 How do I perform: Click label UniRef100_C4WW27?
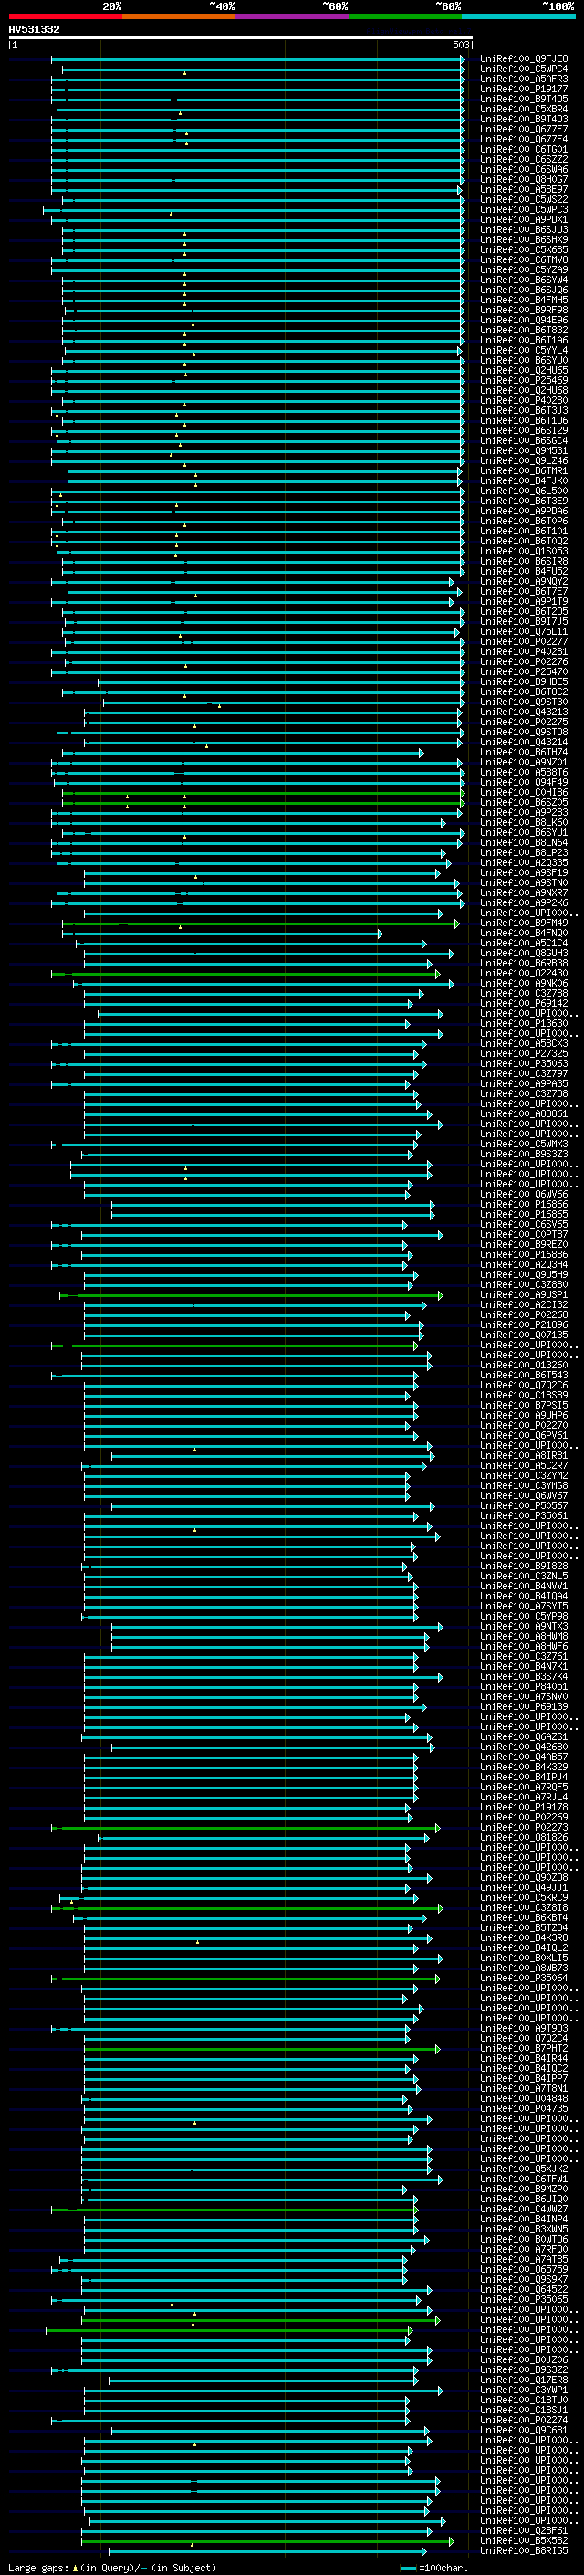(523, 2209)
